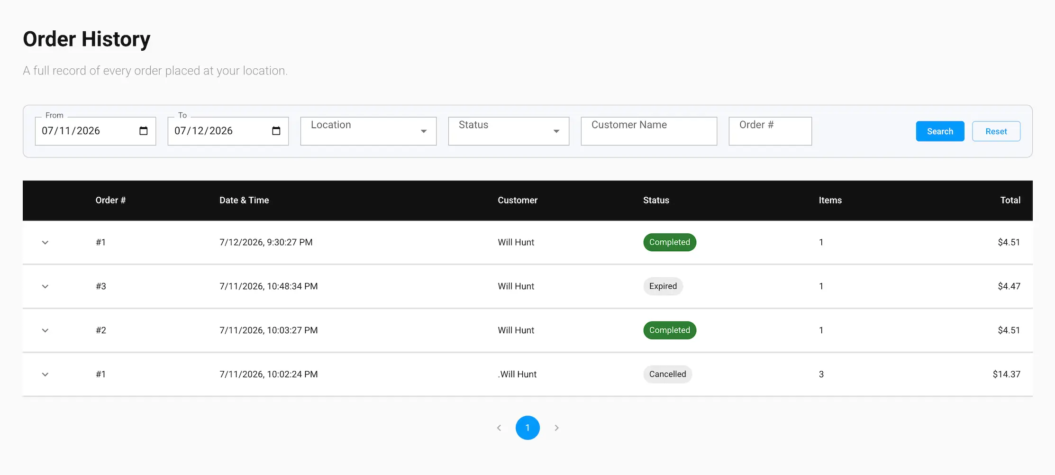
Task: Click the Total column header
Action: click(x=1010, y=200)
